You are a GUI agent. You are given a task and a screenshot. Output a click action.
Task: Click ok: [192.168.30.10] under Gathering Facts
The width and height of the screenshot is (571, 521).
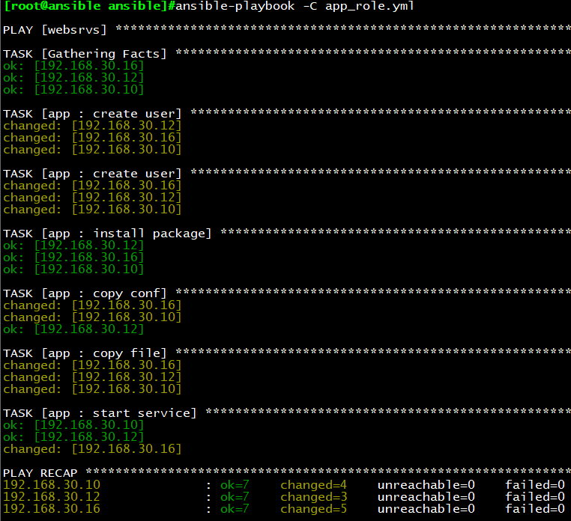tap(73, 90)
